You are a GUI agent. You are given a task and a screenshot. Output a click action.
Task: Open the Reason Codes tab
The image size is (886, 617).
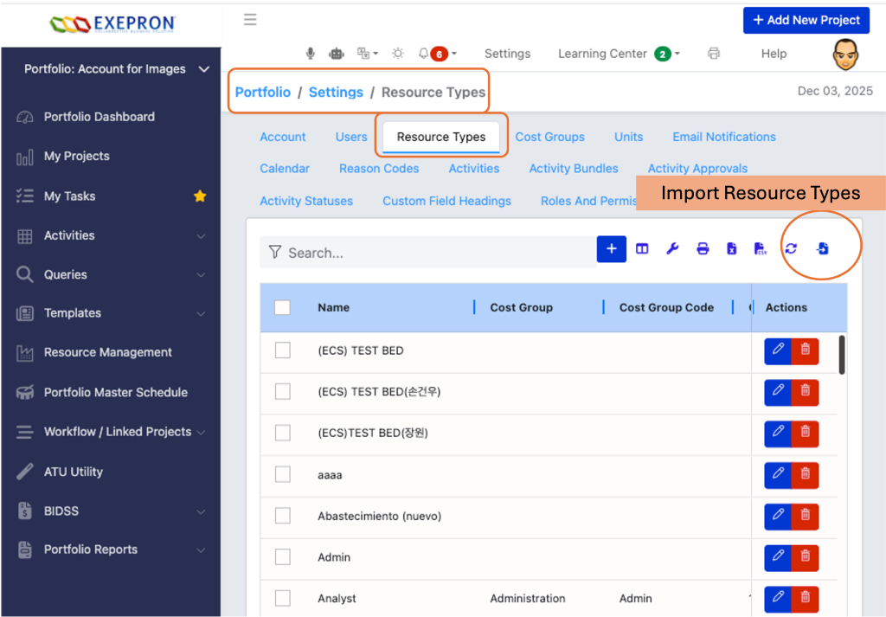(x=379, y=169)
